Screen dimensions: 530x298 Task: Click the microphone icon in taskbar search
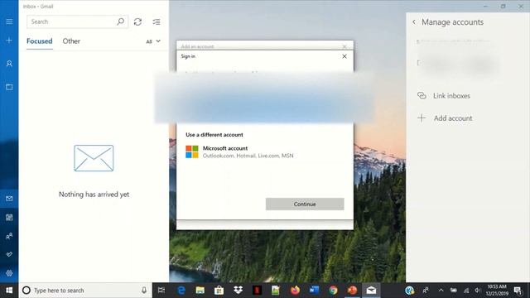pos(144,291)
